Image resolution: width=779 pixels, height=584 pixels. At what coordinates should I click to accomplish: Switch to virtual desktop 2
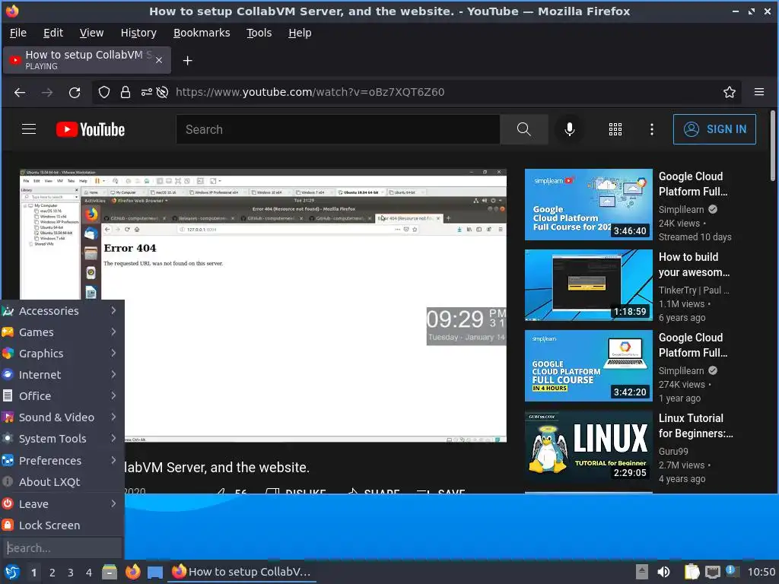coord(52,573)
